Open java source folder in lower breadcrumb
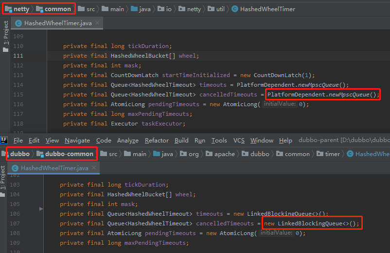 (163, 154)
